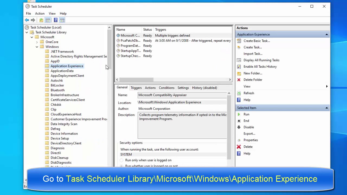
Task: Select the Customer Experience Improvement Program folder
Action: (x=79, y=119)
